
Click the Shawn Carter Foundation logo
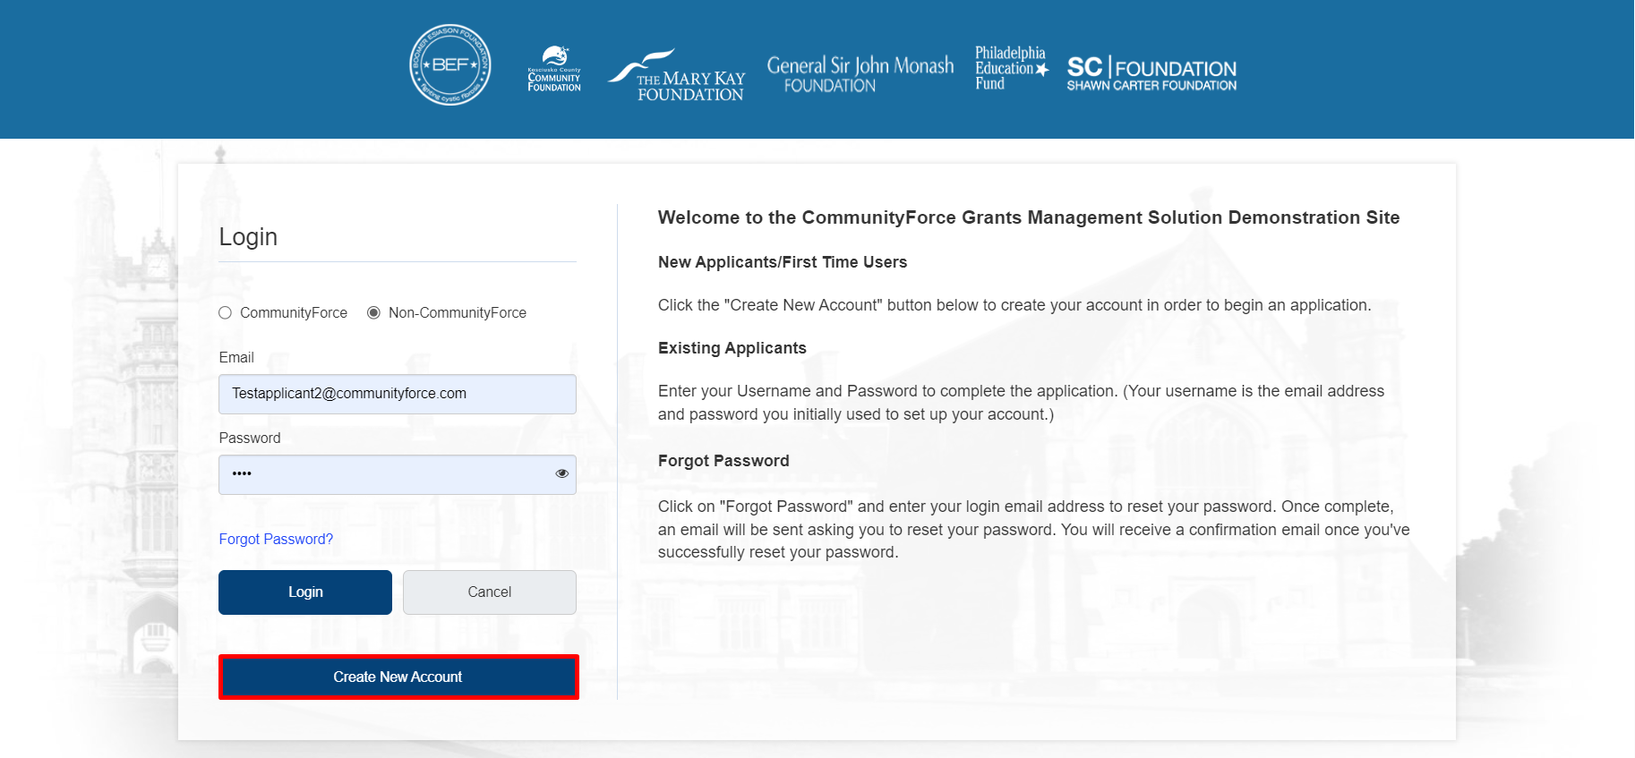(1151, 74)
